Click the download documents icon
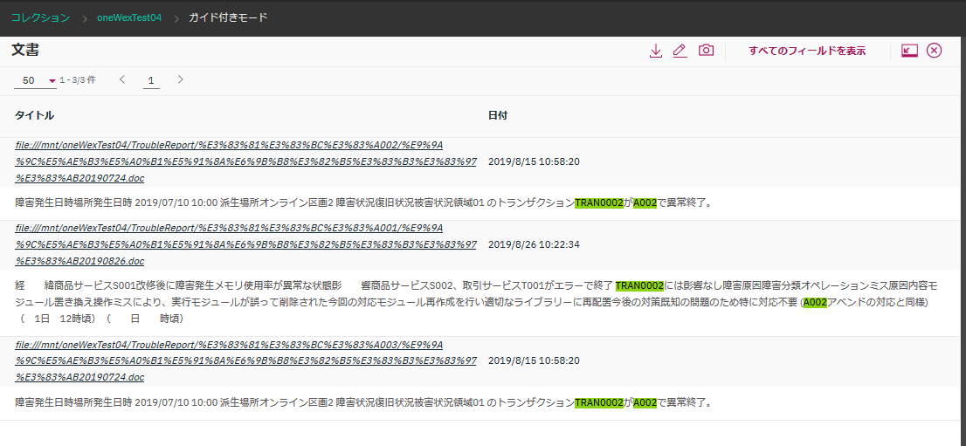Viewport: 966px width, 446px height. 655,51
